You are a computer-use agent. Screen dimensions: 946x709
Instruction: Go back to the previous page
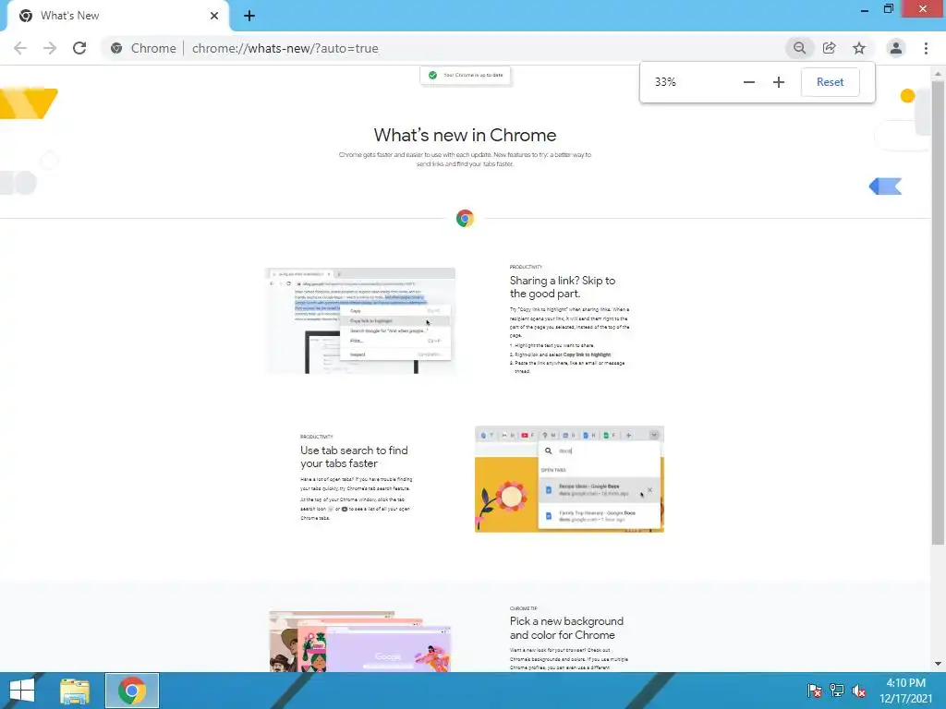20,48
